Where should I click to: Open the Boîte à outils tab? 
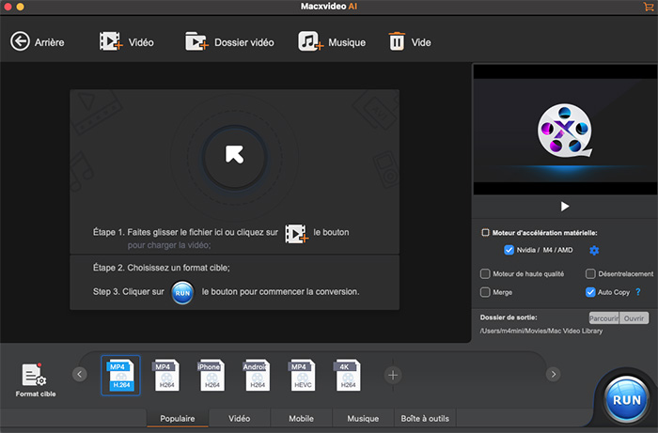(x=425, y=418)
